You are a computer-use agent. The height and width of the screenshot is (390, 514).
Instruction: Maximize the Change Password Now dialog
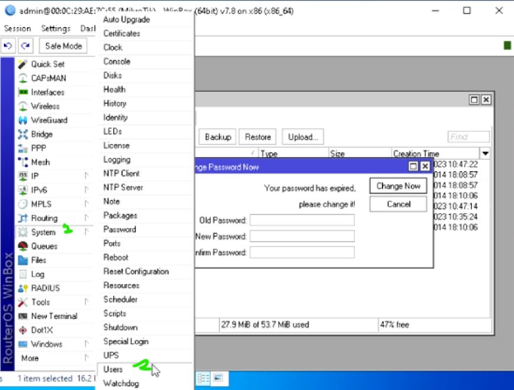tap(414, 166)
